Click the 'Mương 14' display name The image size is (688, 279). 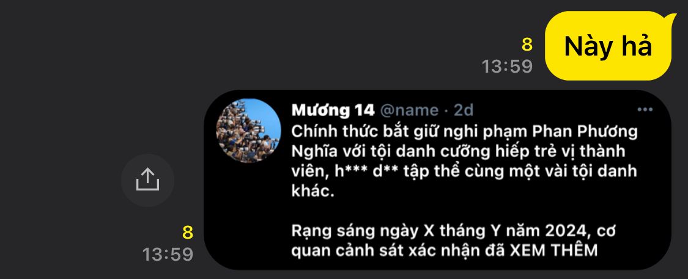pyautogui.click(x=333, y=110)
